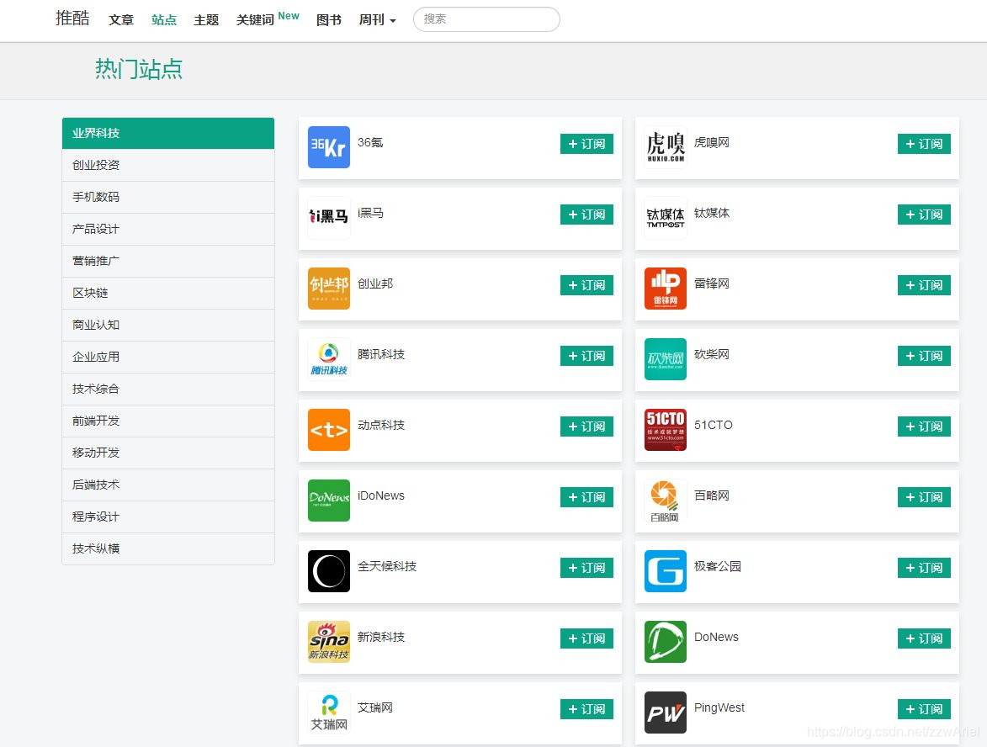Screen dimensions: 987x747
Task: Select the 手机数码 category
Action: [x=168, y=197]
